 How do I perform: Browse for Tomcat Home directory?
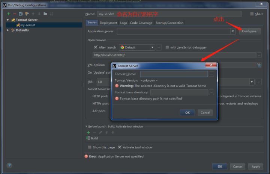tap(211, 74)
